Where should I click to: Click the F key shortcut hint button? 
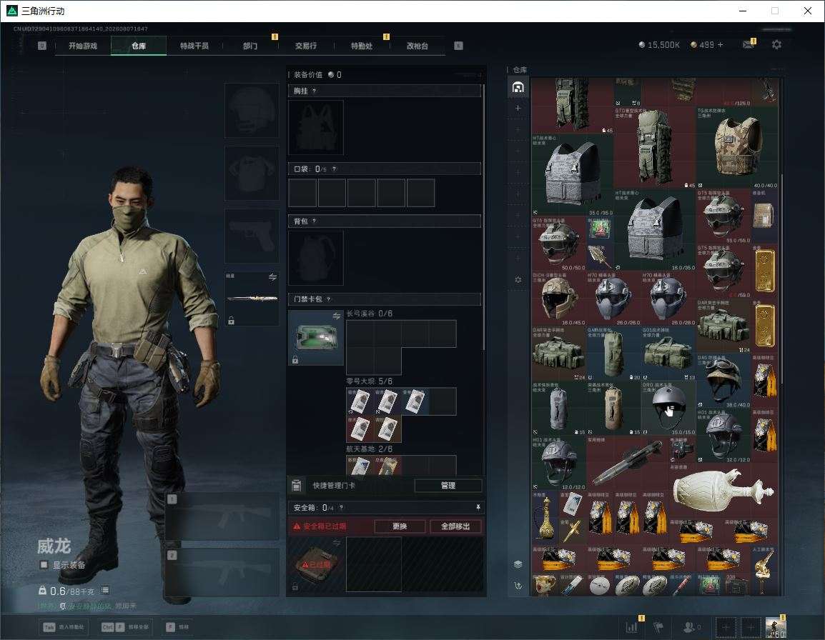(177, 627)
